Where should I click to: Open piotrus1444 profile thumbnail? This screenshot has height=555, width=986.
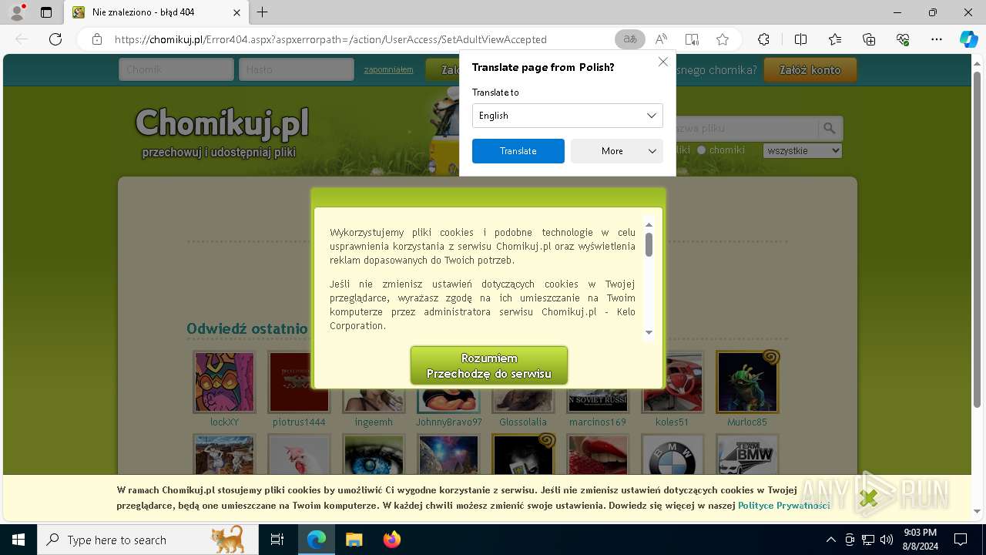(x=299, y=382)
